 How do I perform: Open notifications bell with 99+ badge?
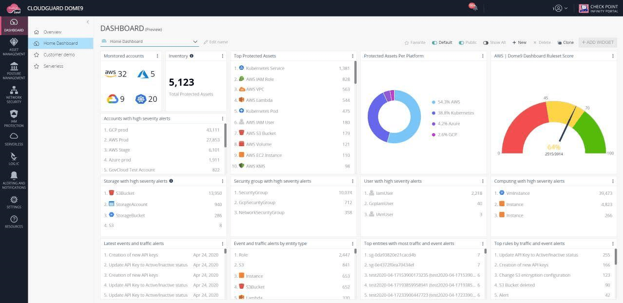(x=473, y=7)
